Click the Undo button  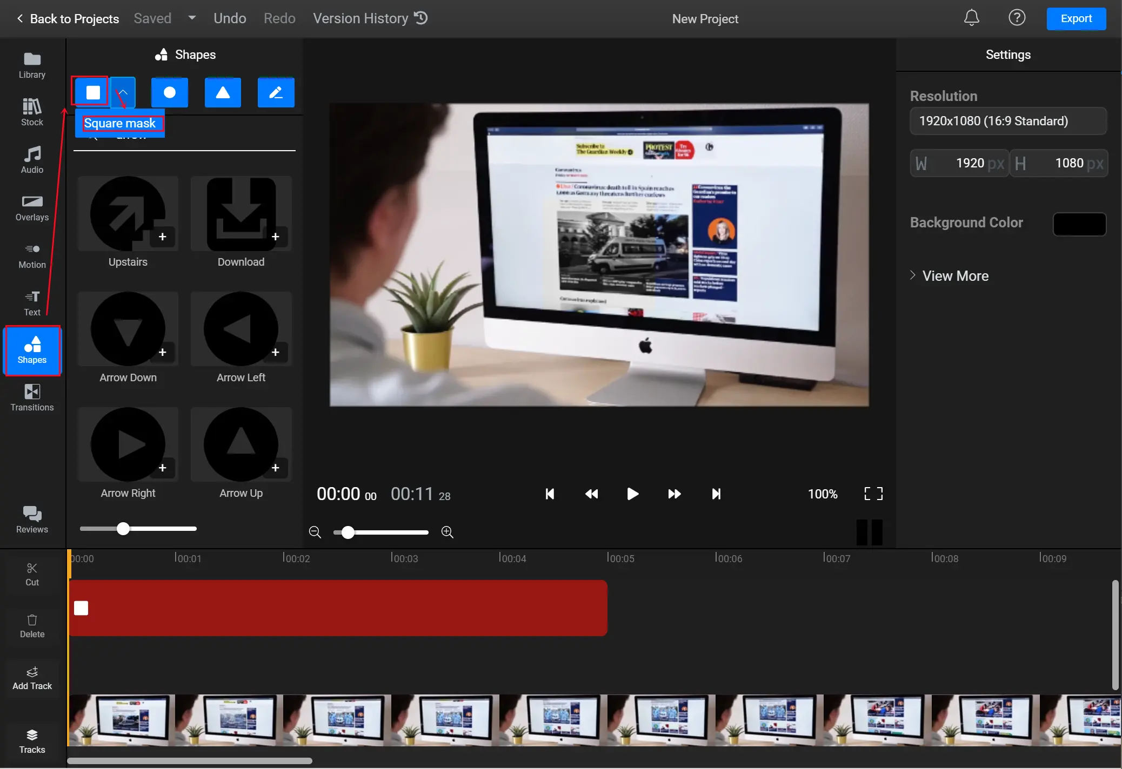pos(229,18)
